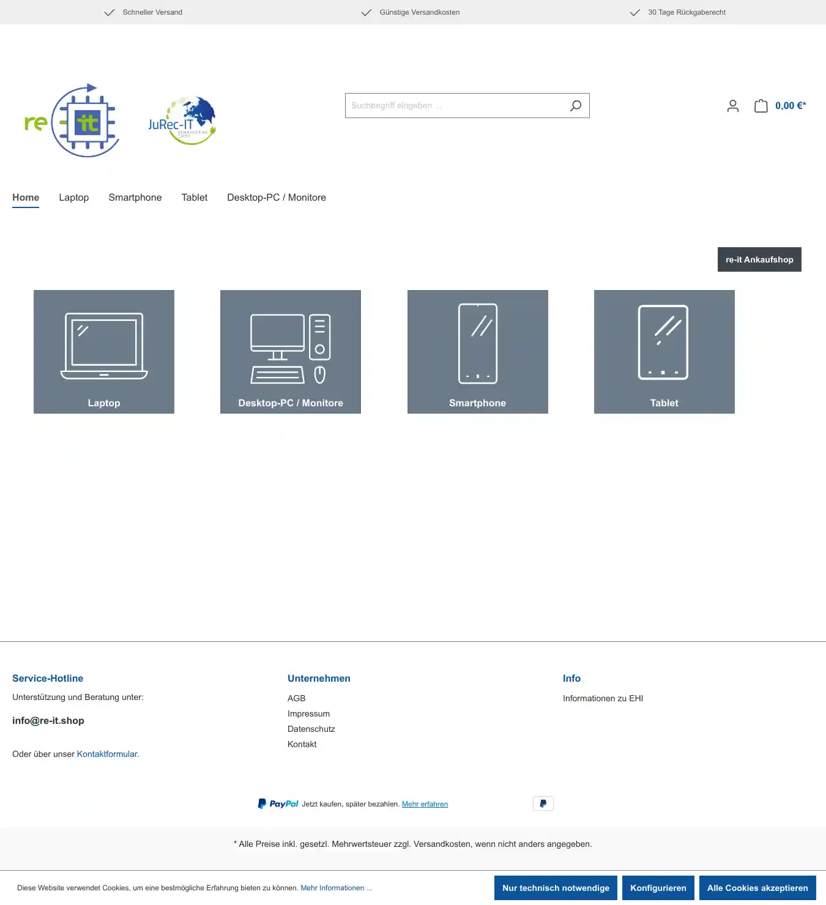826x905 pixels.
Task: Open Desktop-PC / Monitore in navigation bar
Action: click(x=277, y=198)
